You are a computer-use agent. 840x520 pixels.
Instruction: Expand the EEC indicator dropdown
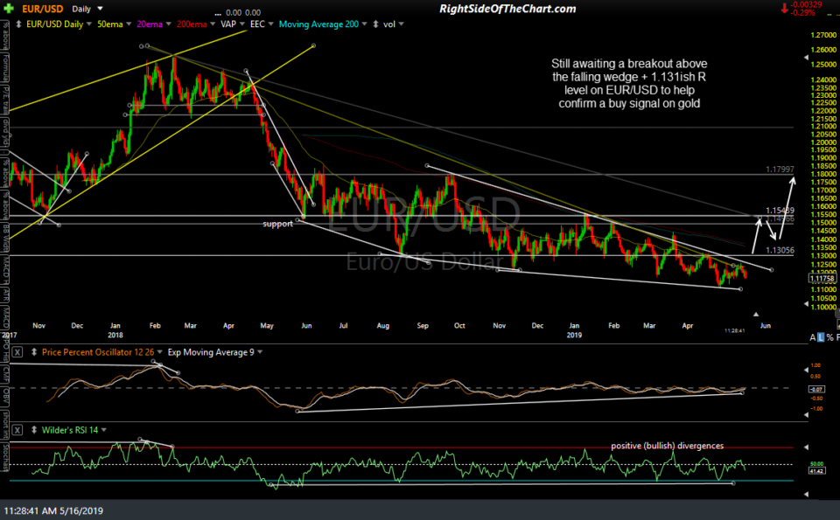(271, 24)
